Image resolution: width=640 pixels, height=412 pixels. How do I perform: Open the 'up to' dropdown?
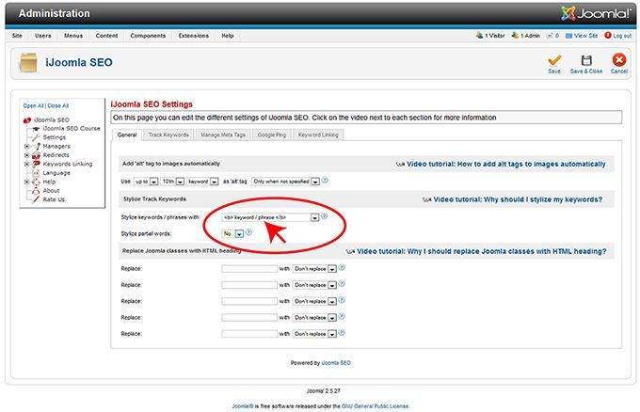point(146,182)
